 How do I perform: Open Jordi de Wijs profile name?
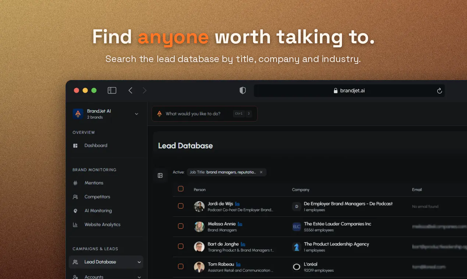coord(220,204)
